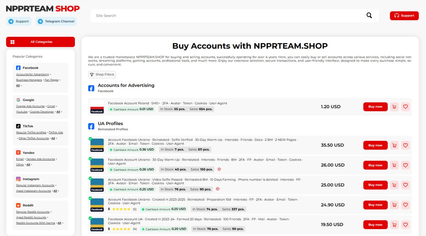Expand the Shop Filters panel

[102, 74]
